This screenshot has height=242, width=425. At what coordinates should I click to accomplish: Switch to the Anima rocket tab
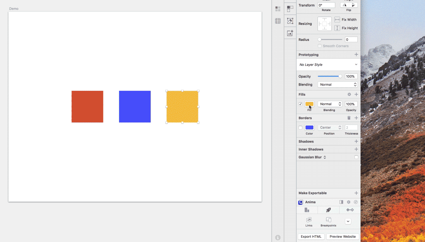pyautogui.click(x=328, y=210)
